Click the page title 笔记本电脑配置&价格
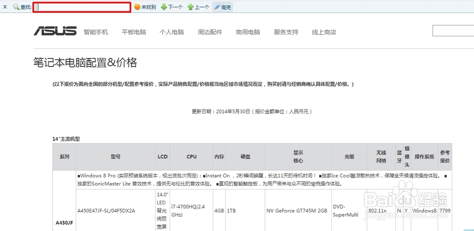The image size is (474, 231). pos(85,63)
